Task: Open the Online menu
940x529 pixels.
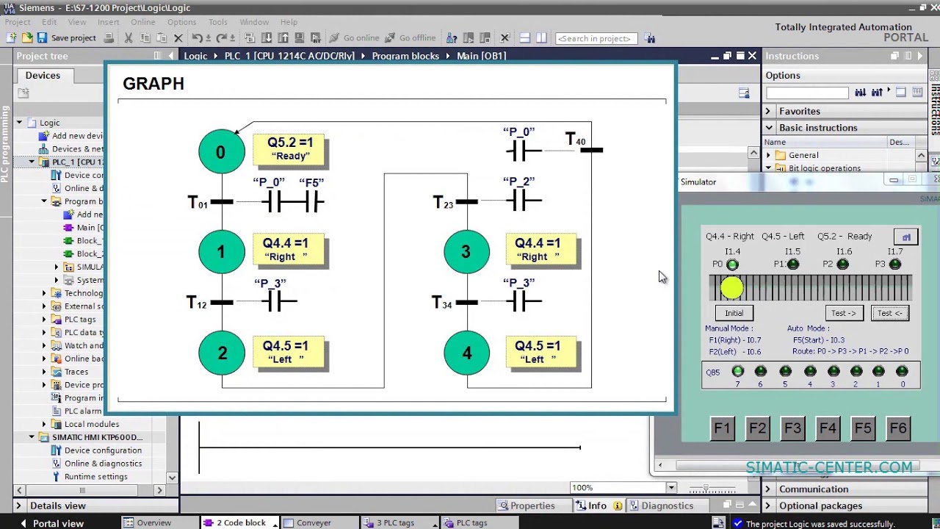Action: [x=142, y=22]
